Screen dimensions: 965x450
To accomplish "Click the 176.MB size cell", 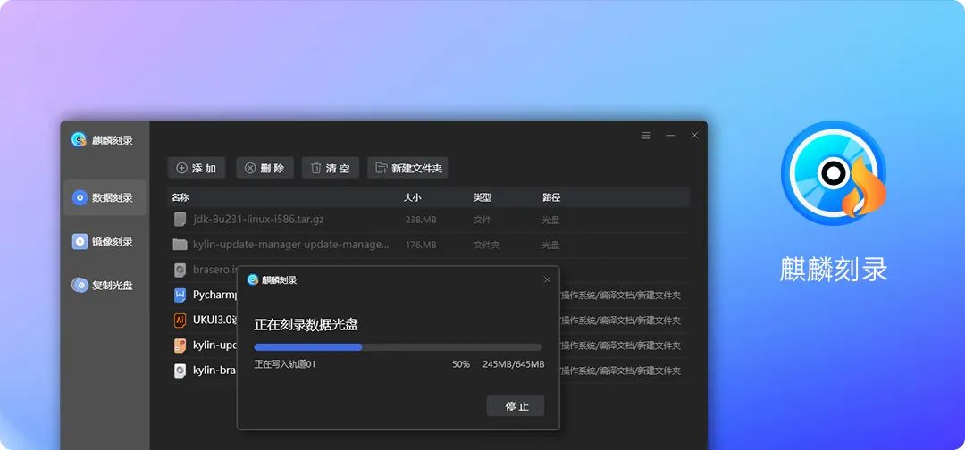I will click(x=421, y=245).
